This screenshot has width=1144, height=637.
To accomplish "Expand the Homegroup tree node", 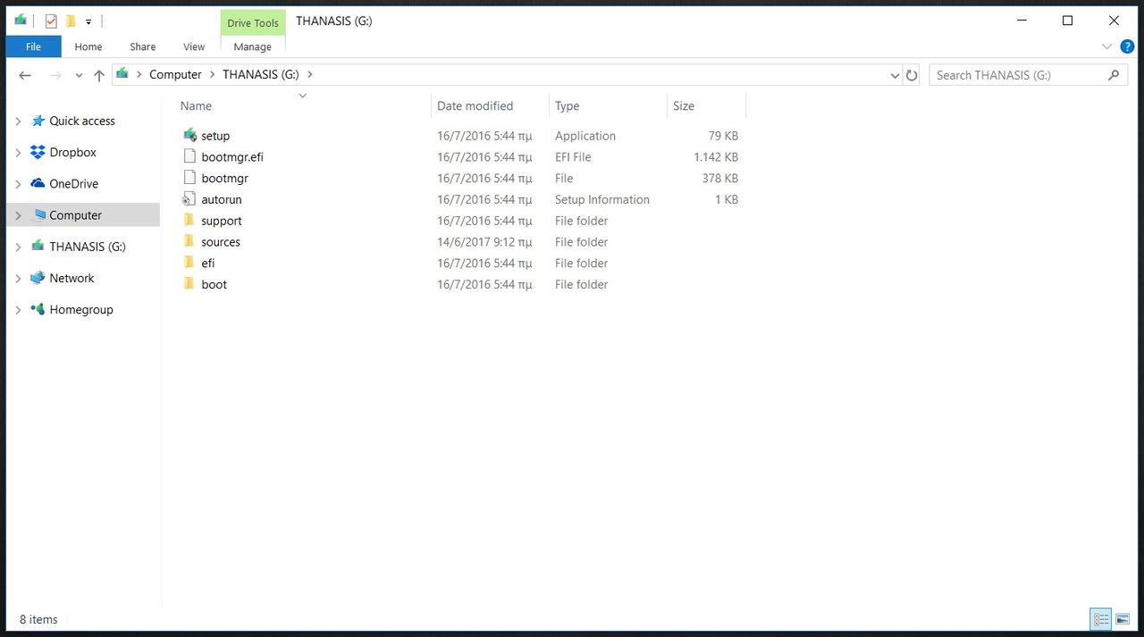I will pyautogui.click(x=18, y=310).
